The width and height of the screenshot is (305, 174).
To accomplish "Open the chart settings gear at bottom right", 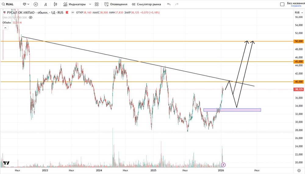I will coord(299,171).
